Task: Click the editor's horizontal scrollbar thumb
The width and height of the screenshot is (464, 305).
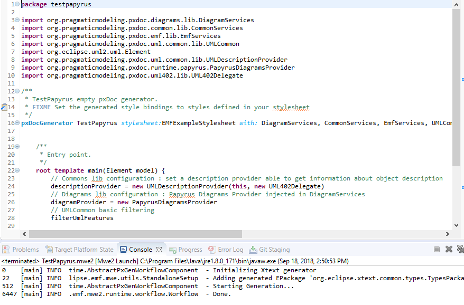Action: tap(135, 234)
